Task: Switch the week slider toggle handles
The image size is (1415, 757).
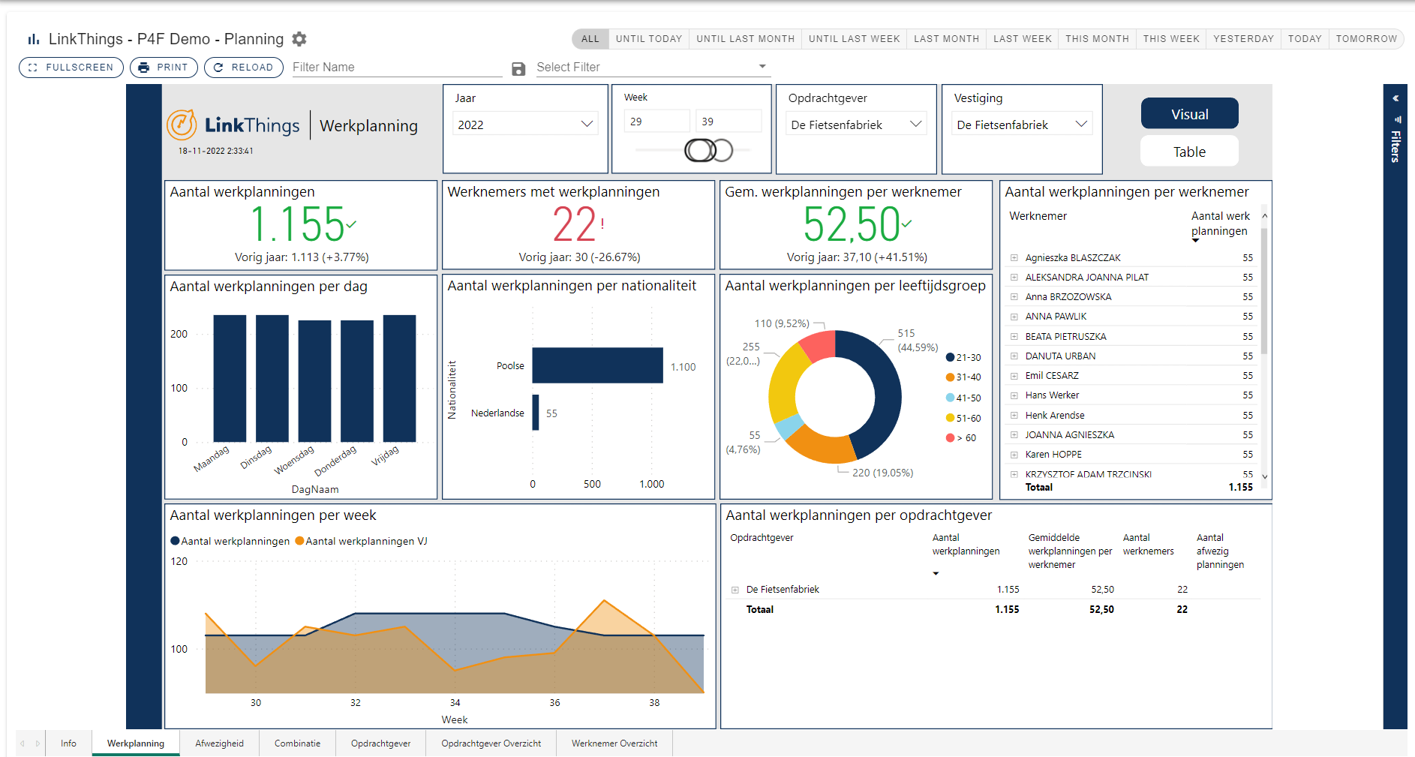Action: [704, 149]
